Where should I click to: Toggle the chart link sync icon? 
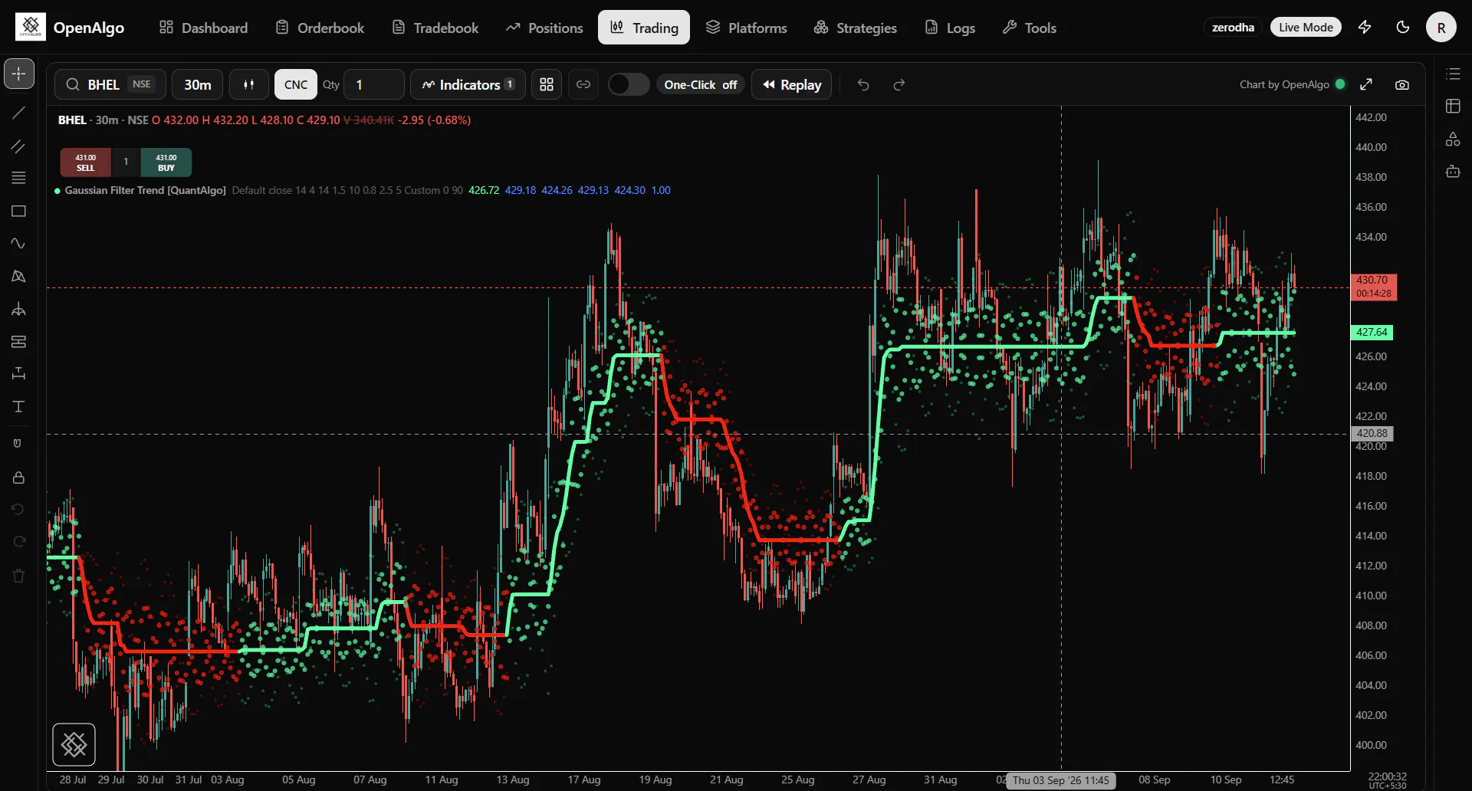[583, 84]
